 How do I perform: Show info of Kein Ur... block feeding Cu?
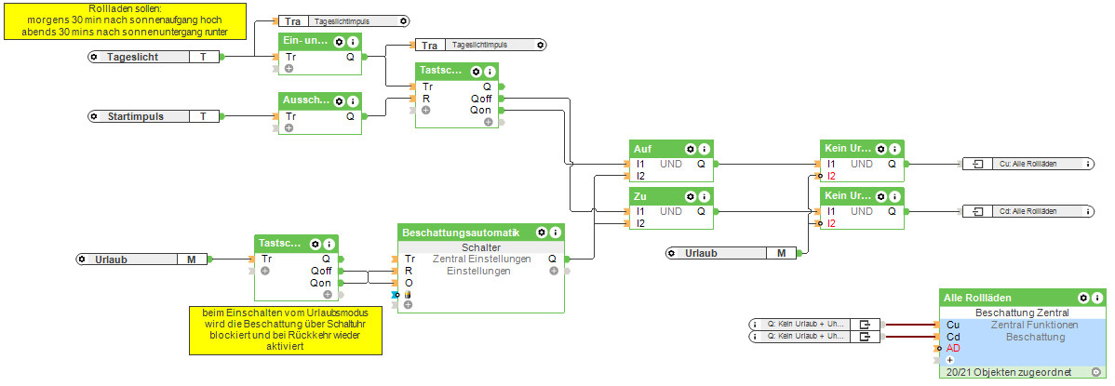click(x=893, y=149)
